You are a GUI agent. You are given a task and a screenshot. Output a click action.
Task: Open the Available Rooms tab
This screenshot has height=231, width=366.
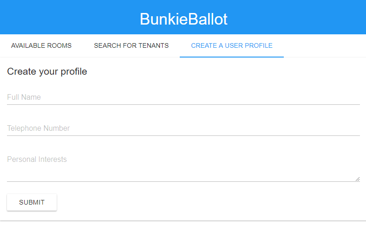click(41, 45)
